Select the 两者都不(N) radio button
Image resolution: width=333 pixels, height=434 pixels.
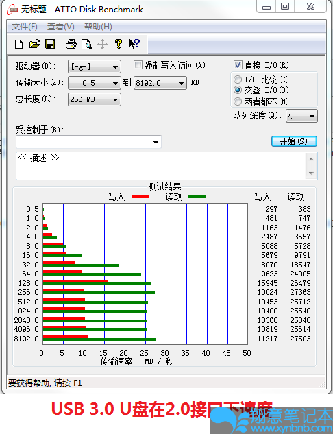click(x=238, y=101)
